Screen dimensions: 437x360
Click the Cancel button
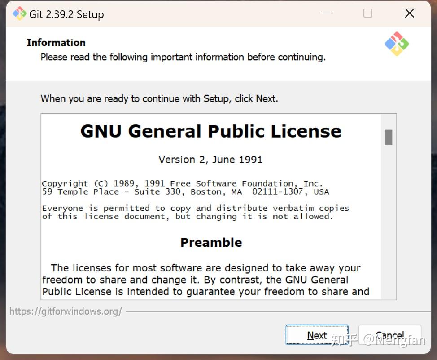(x=389, y=335)
